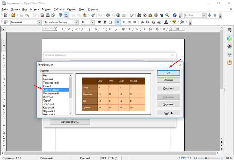Image resolution: width=234 pixels, height=160 pixels.
Task: Click the New document icon
Action: click(x=5, y=15)
